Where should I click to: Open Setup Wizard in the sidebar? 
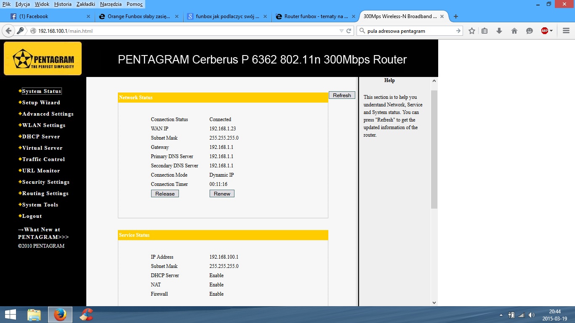[41, 103]
